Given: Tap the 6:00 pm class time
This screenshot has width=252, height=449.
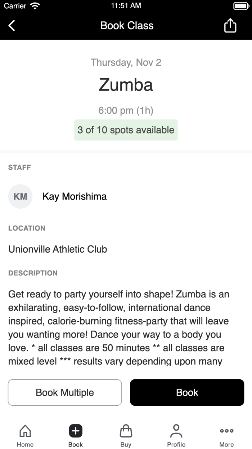Looking at the screenshot, I should (x=126, y=110).
